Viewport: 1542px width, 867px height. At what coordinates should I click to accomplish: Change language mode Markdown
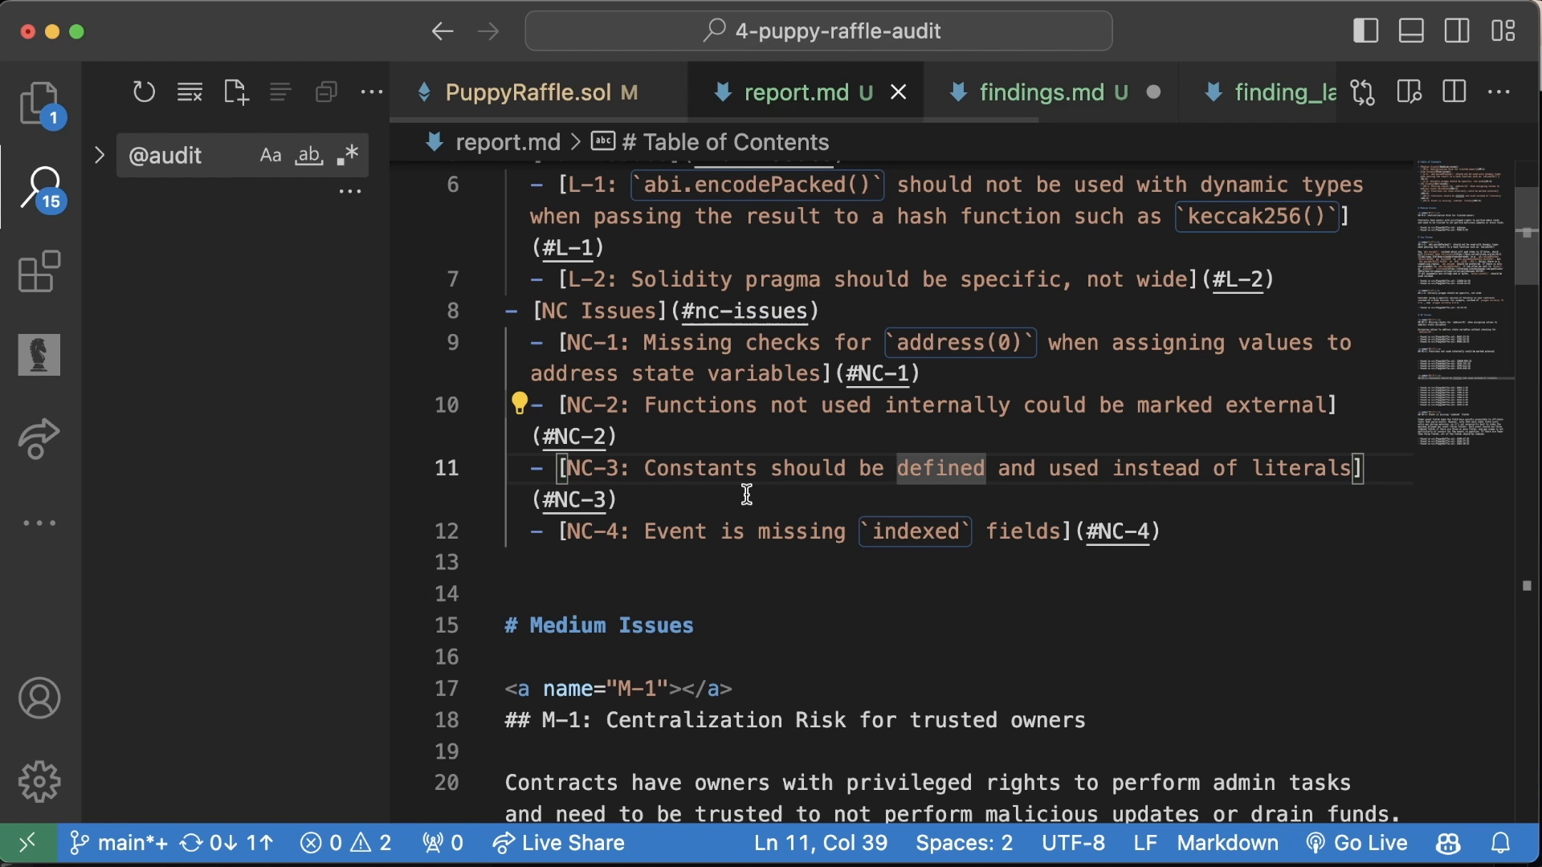pos(1227,843)
